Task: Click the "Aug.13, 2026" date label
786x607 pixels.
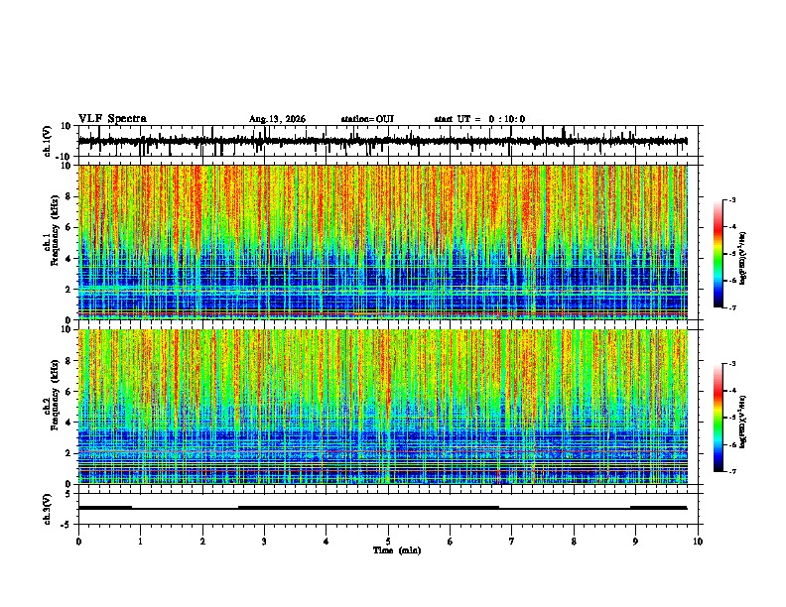Action: (x=277, y=119)
